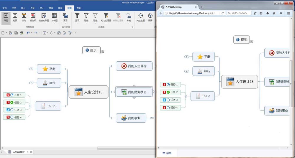Viewport: 295px width, 158px height.
Task: Switch to the 任务 task tab
Action: 32,8
